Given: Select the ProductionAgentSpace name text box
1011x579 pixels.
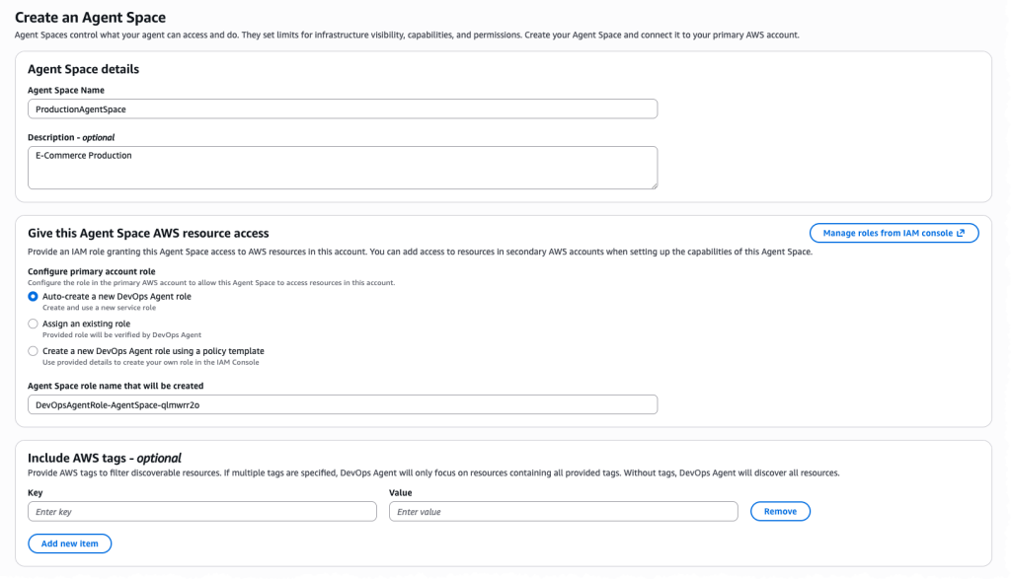Looking at the screenshot, I should pyautogui.click(x=343, y=109).
